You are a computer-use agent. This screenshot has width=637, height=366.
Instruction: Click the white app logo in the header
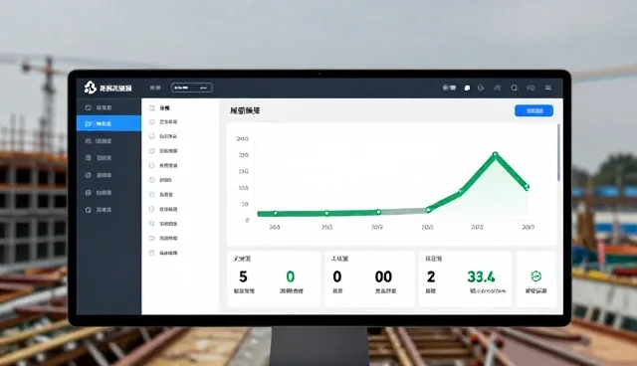90,87
